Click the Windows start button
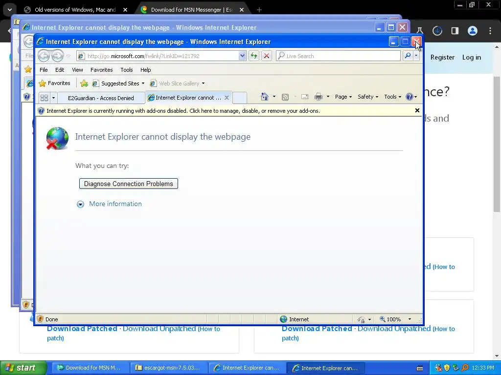Image resolution: width=501 pixels, height=375 pixels. pos(23,368)
